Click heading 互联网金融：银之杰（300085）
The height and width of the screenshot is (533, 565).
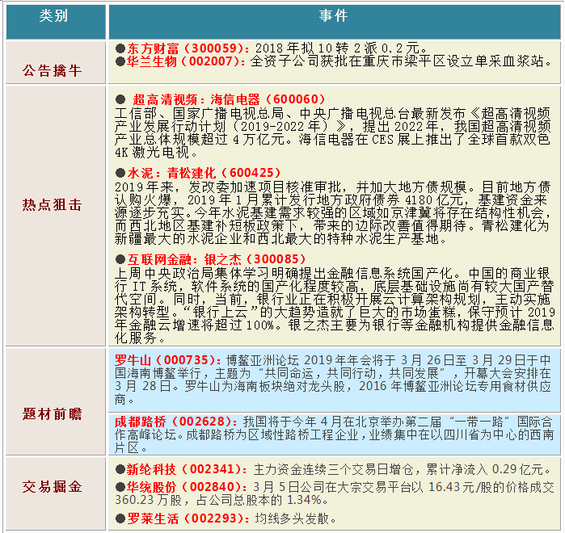216,259
